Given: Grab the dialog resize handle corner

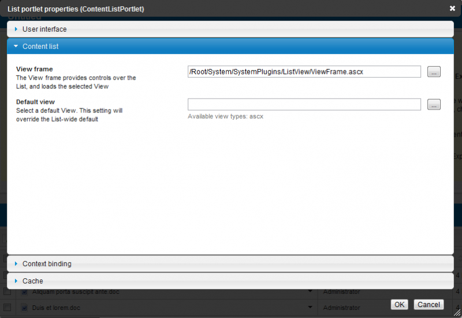Looking at the screenshot, I should (457, 313).
